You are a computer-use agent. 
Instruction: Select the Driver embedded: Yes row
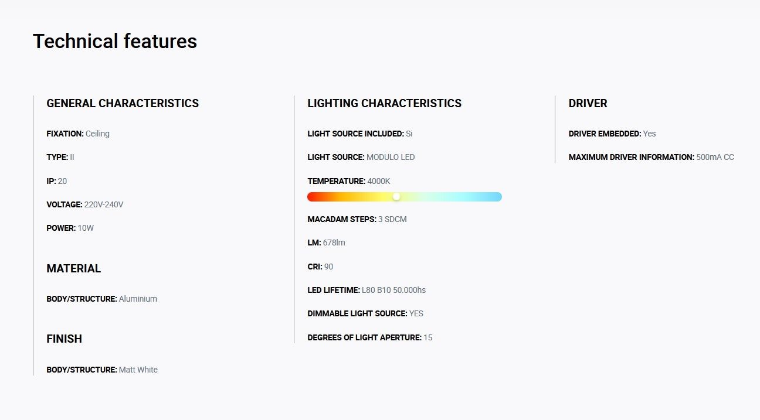tap(612, 134)
